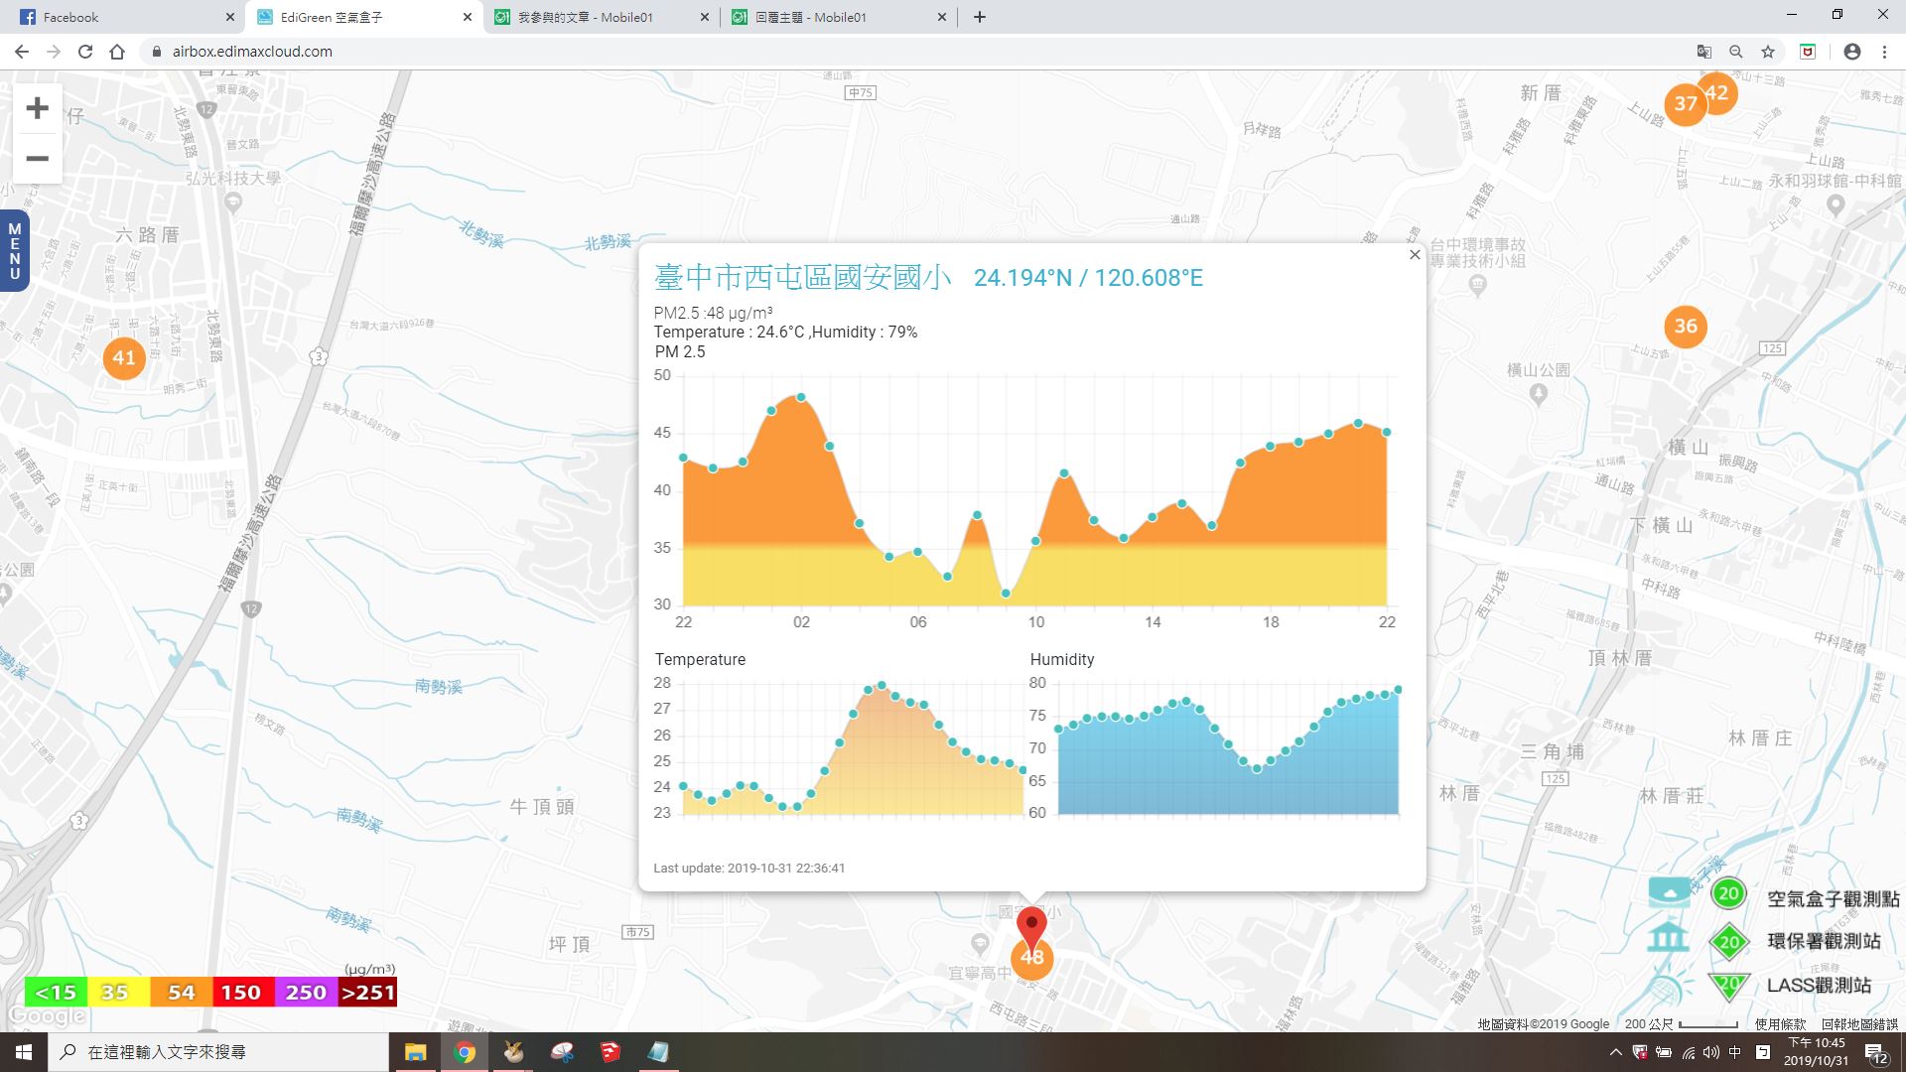The height and width of the screenshot is (1072, 1906).
Task: Close the 國安國小 station info popup
Action: [1415, 255]
